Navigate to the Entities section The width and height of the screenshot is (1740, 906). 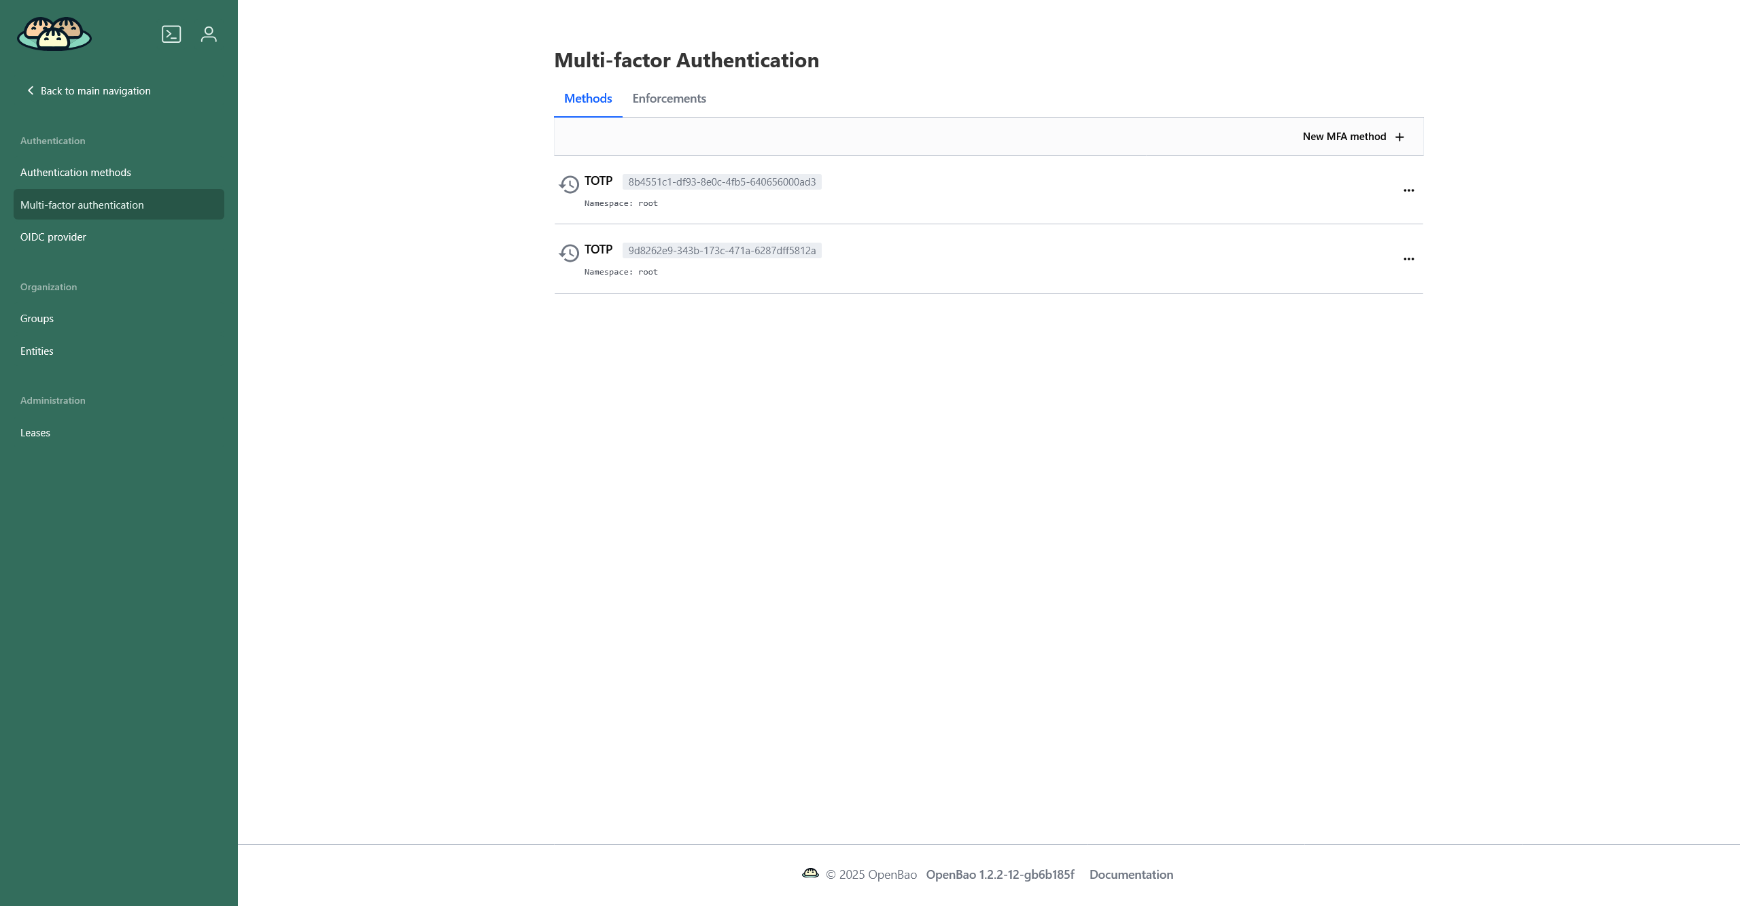[x=37, y=351]
